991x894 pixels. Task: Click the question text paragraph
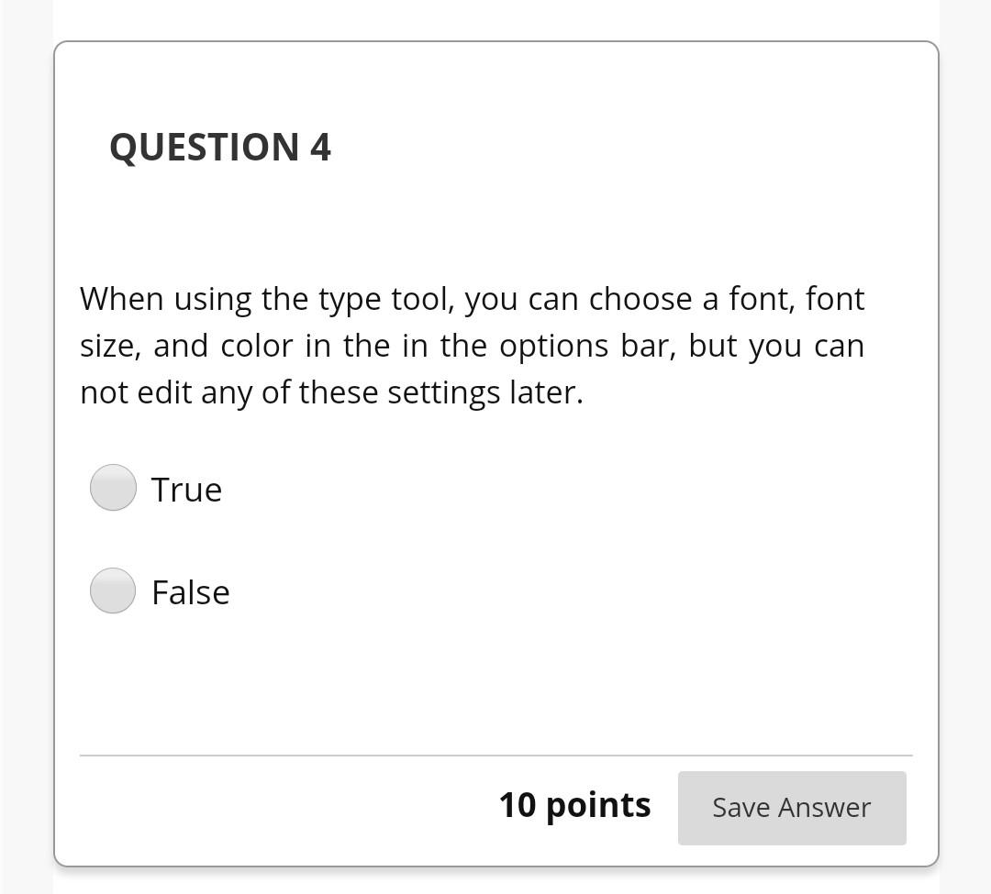click(473, 345)
